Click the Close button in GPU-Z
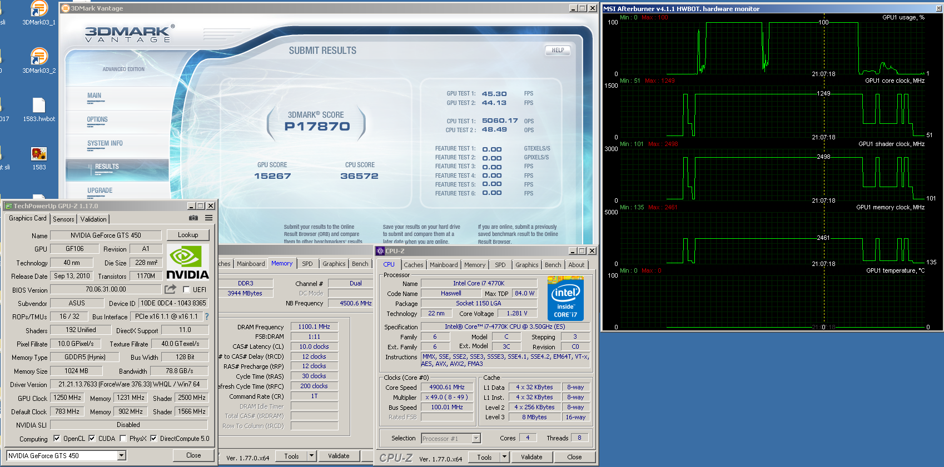The image size is (944, 467). tap(193, 455)
